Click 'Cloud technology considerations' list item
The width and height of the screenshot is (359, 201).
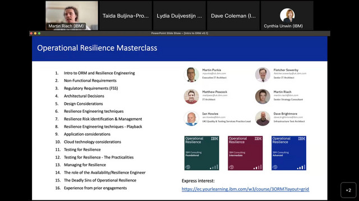tap(93, 142)
